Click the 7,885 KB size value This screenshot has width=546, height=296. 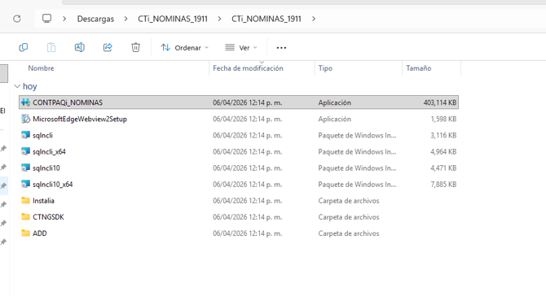coord(443,184)
